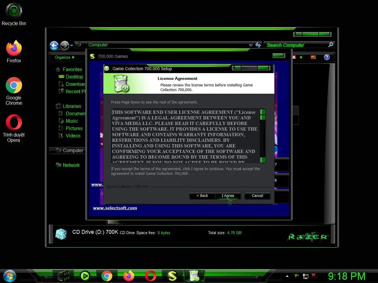Open the Organize menu

tap(64, 57)
